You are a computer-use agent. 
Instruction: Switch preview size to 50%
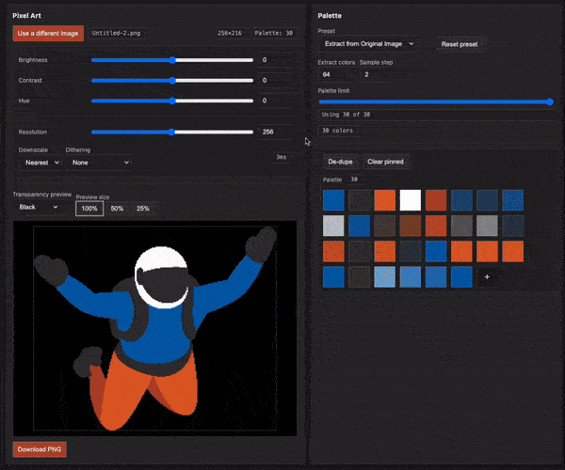pyautogui.click(x=118, y=208)
